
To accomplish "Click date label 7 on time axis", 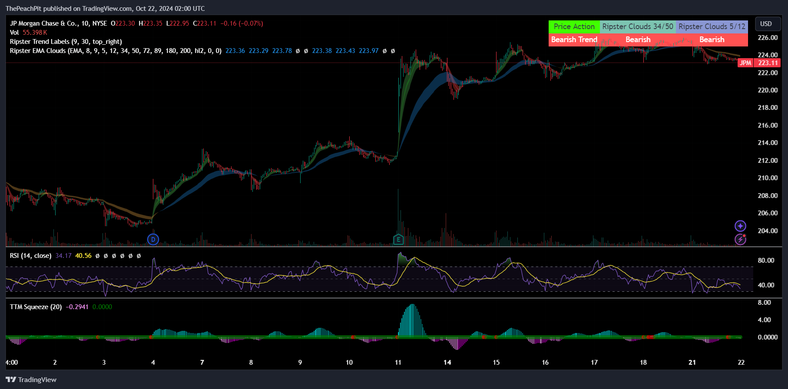I will (x=202, y=363).
